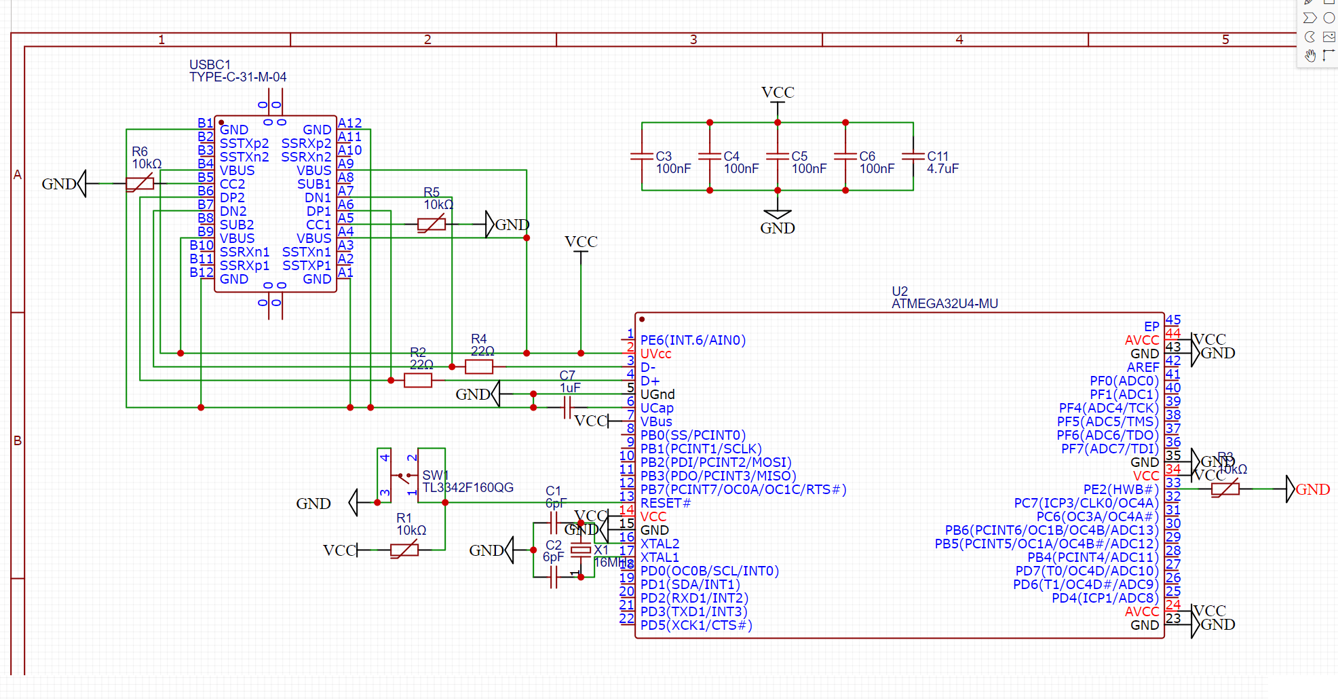This screenshot has width=1338, height=699.
Task: Select resistor R6 labeled 10kΩ
Action: tap(139, 183)
